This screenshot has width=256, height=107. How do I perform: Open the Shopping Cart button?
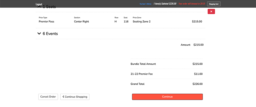[214, 4]
